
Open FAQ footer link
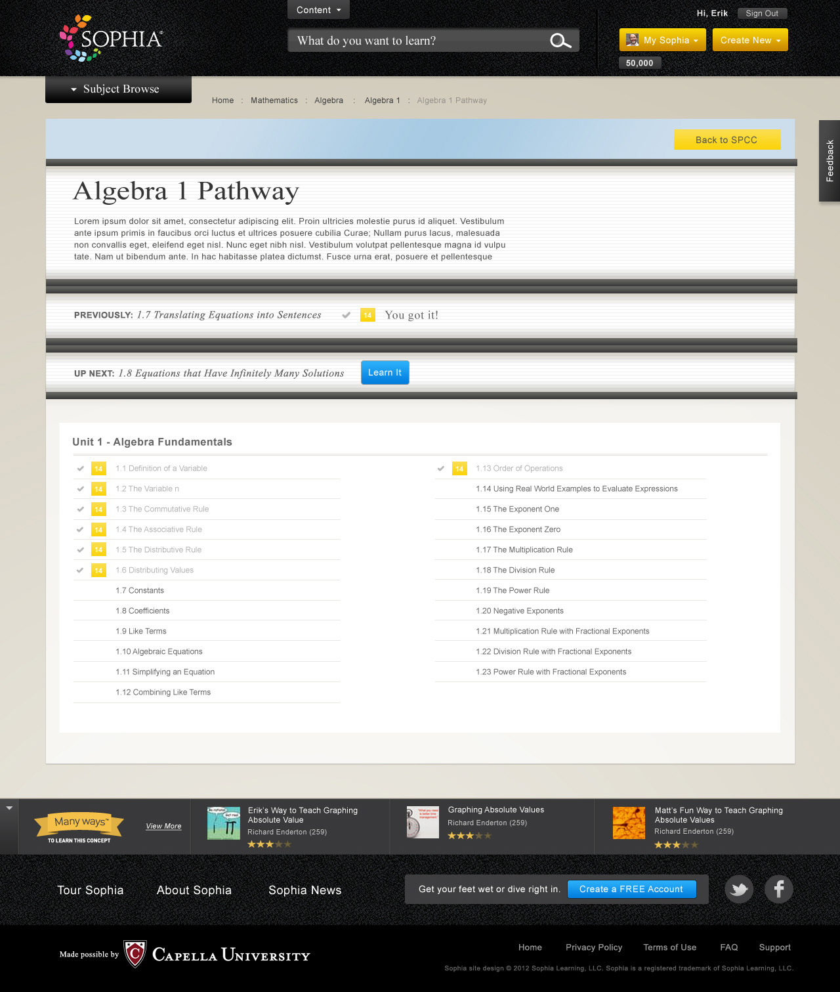[x=729, y=947]
